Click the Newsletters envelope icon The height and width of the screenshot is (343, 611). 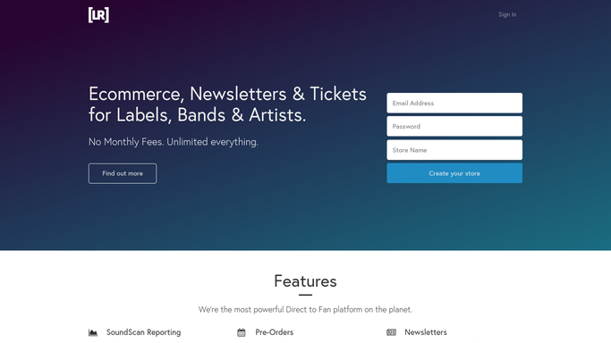pos(391,332)
